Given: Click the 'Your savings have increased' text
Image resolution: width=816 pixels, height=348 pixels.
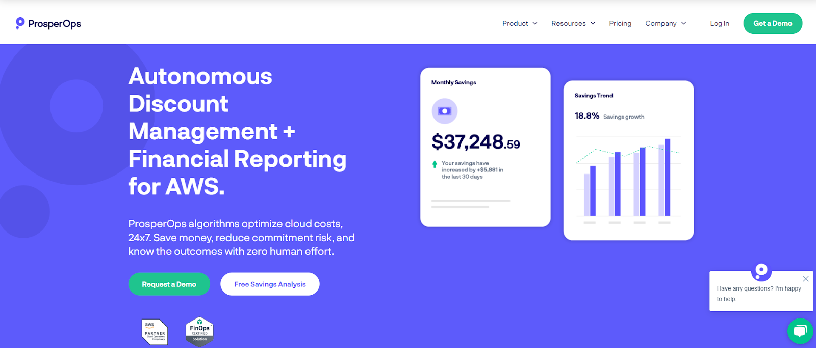Looking at the screenshot, I should (472, 170).
